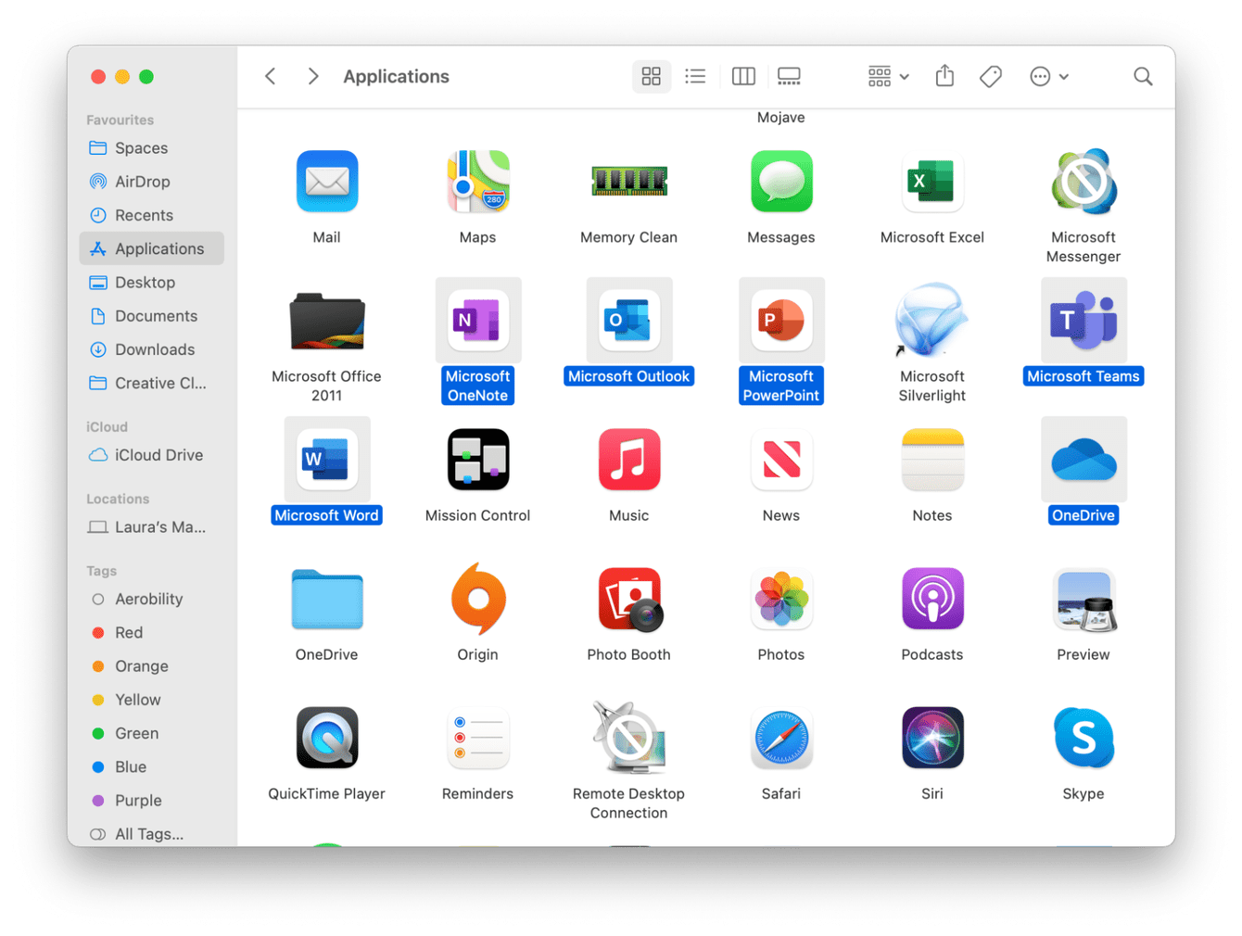Switch to gallery view
1242x936 pixels.
789,76
